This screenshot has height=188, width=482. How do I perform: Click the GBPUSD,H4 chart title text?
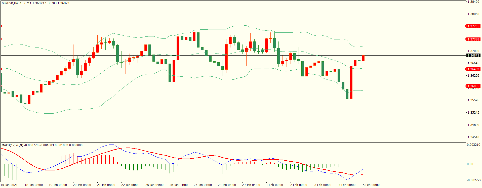[10, 3]
